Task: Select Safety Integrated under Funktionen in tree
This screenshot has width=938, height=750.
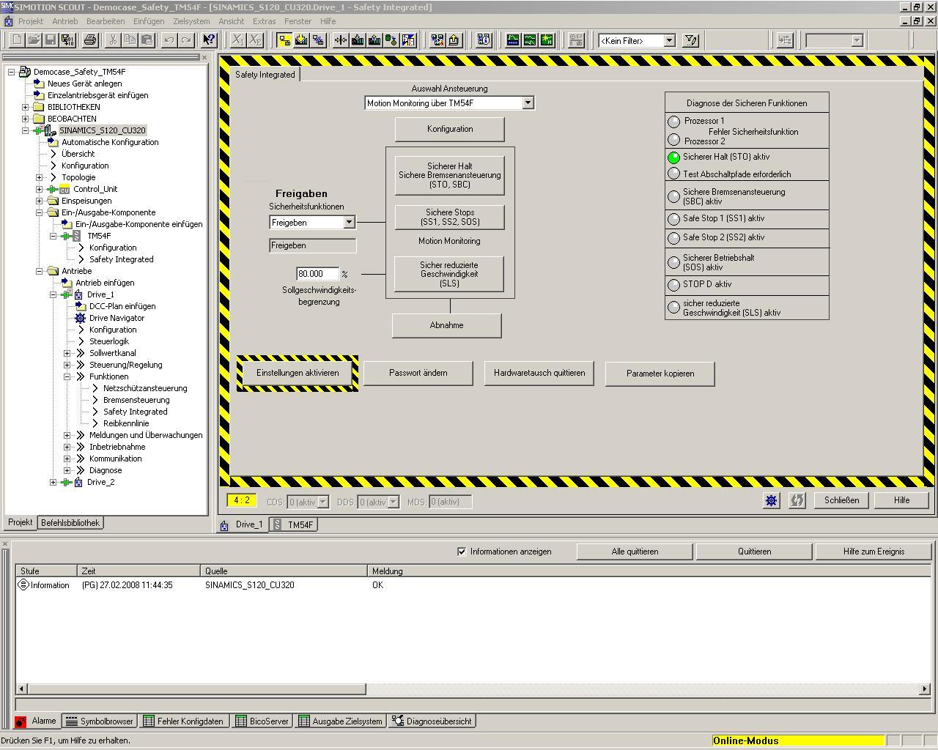Action: point(135,412)
